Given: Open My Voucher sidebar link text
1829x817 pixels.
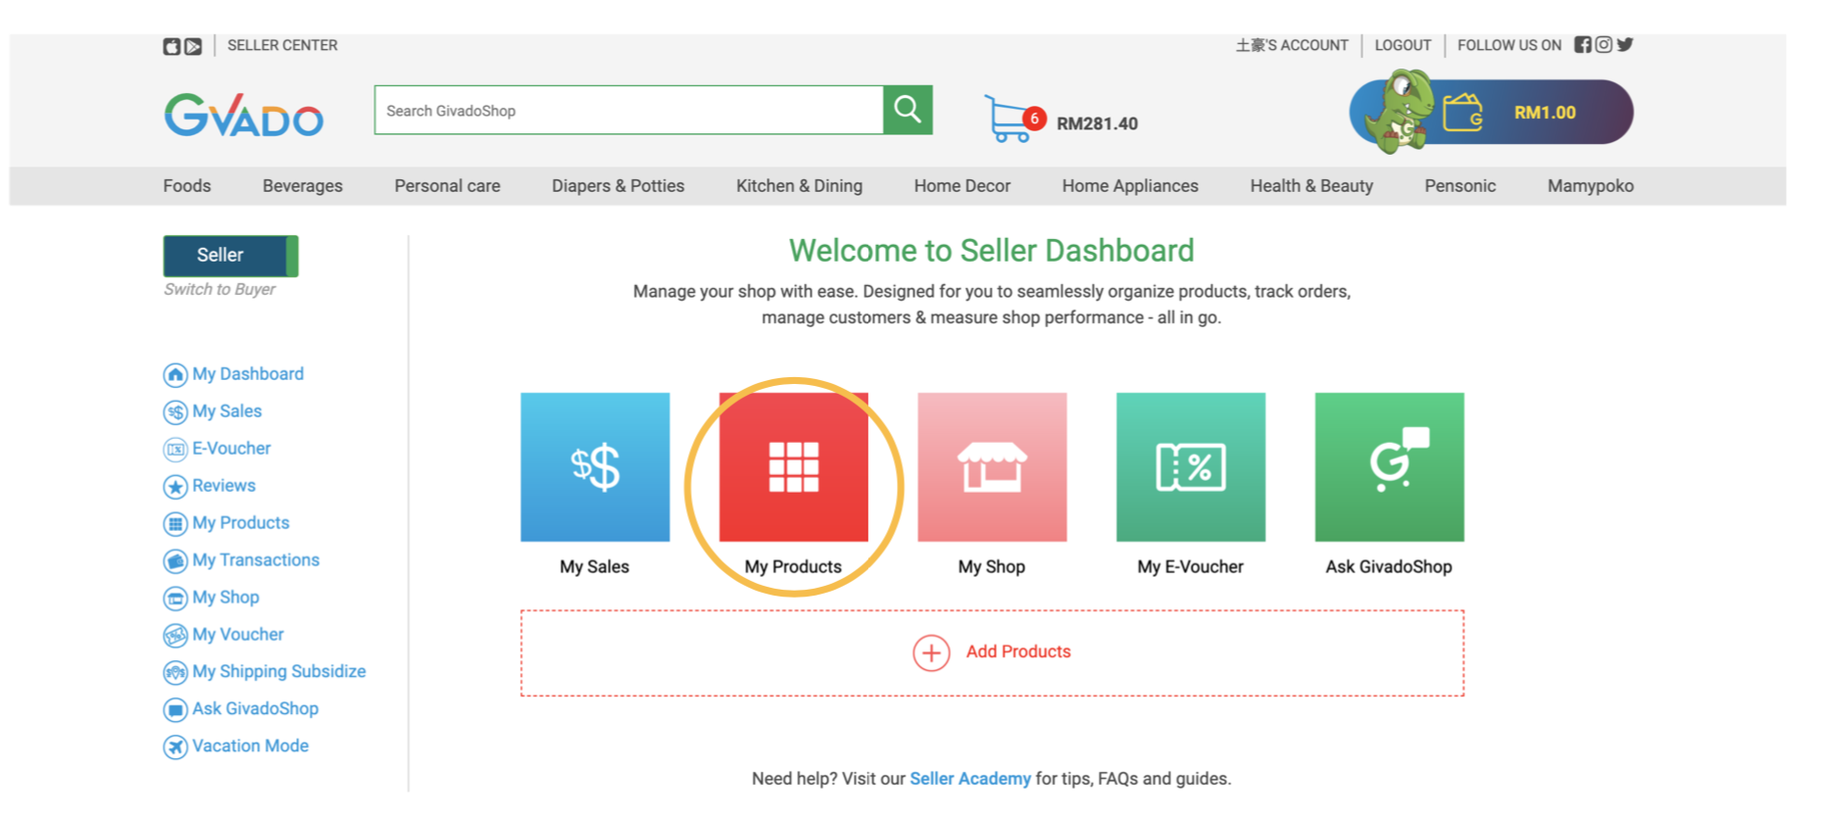Looking at the screenshot, I should [x=238, y=635].
